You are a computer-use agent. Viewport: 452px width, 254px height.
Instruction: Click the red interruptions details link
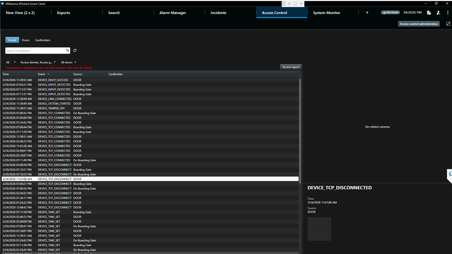(x=49, y=68)
